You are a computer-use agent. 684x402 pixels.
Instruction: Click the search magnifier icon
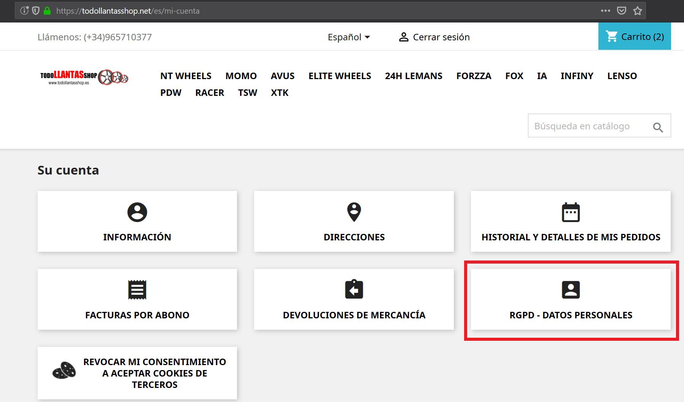coord(658,127)
